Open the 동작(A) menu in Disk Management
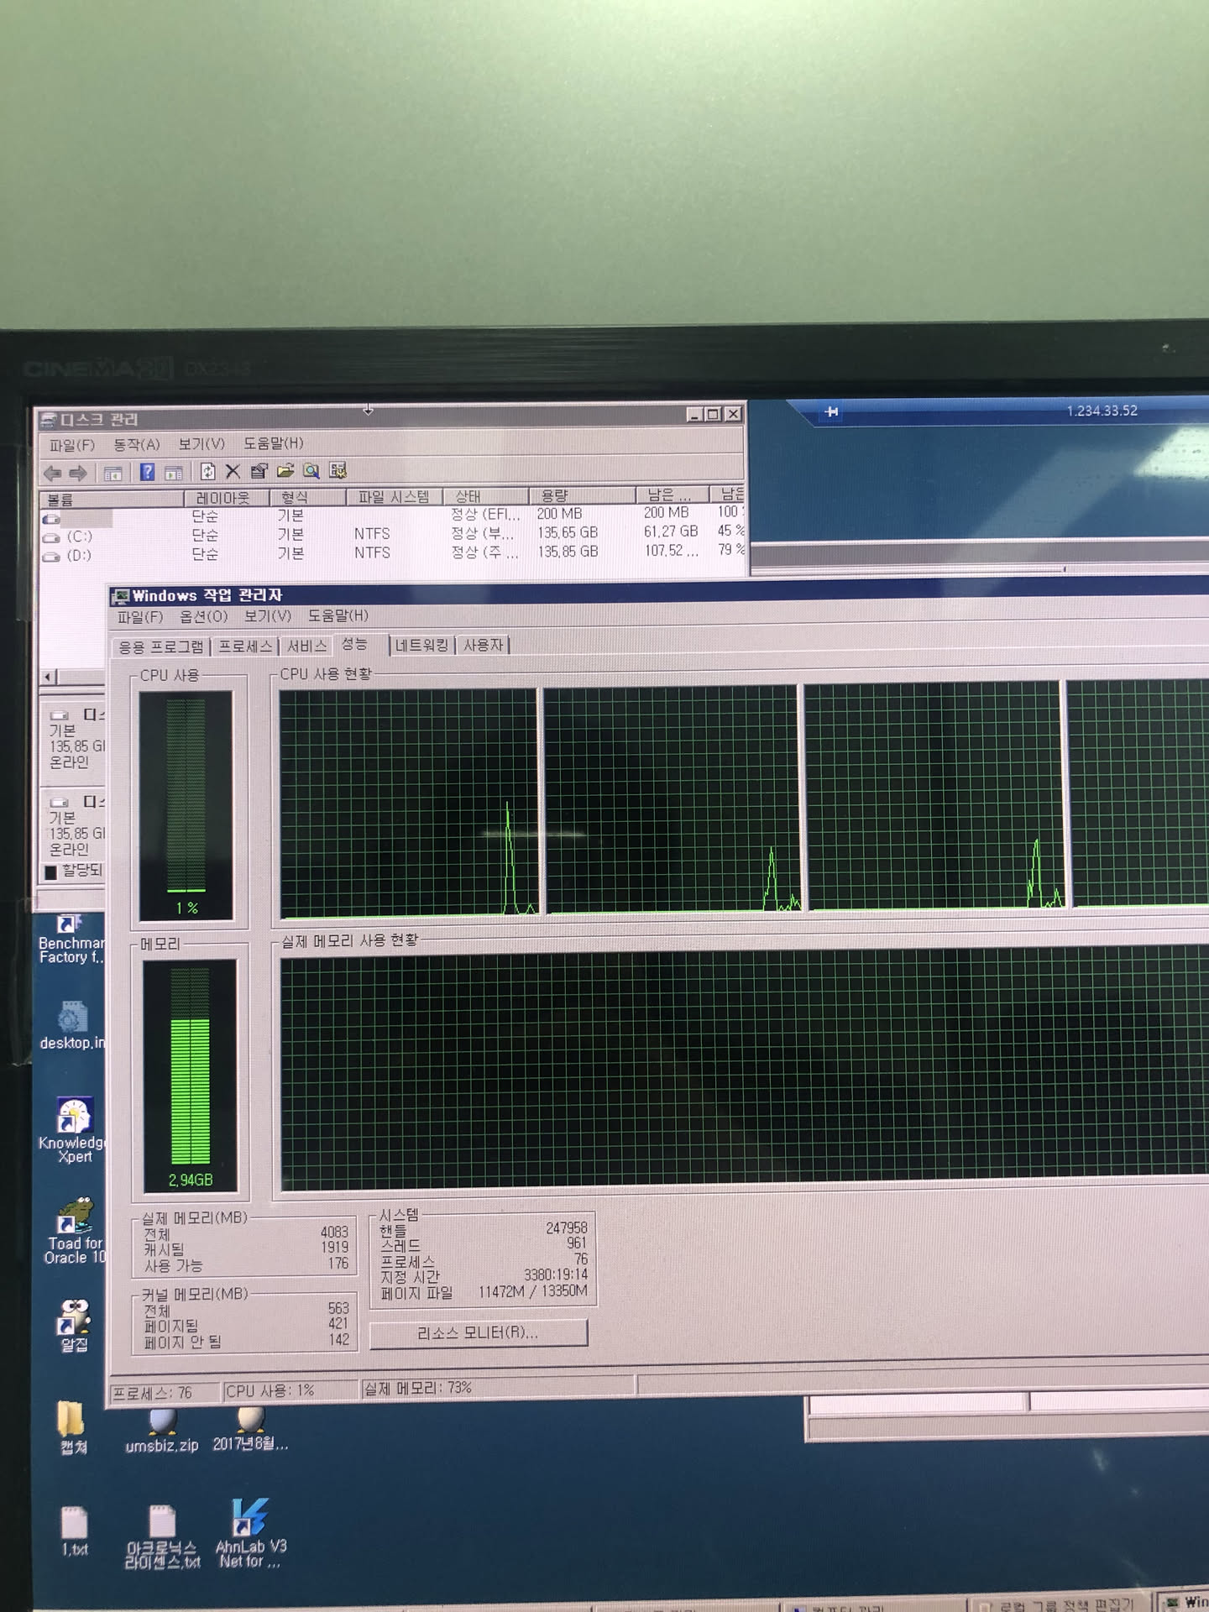The height and width of the screenshot is (1612, 1209). [136, 444]
